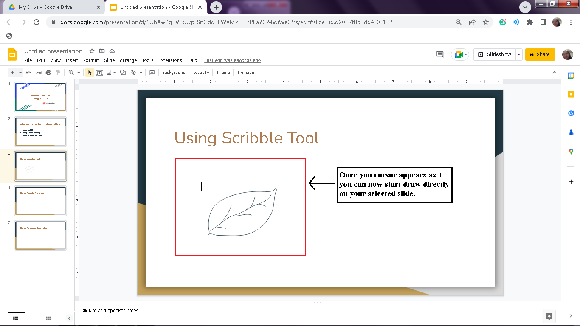Open the Google Meet call dropdown
Viewport: 580px width, 326px height.
tap(460, 54)
